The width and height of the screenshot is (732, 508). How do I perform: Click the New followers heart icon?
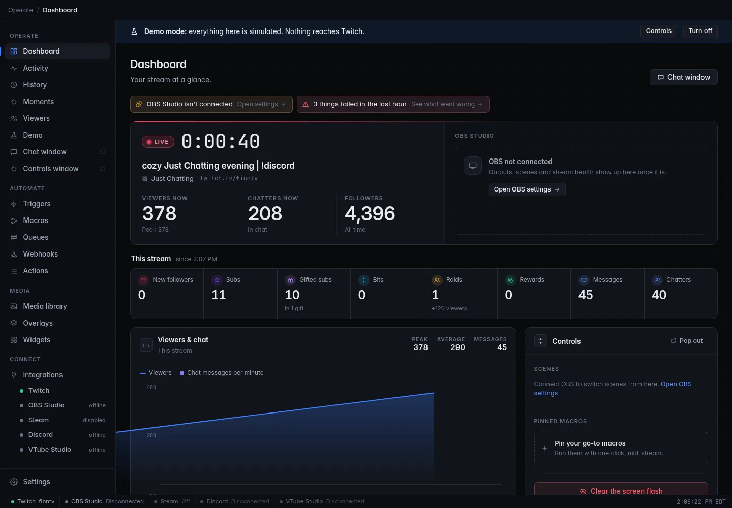[x=143, y=280]
